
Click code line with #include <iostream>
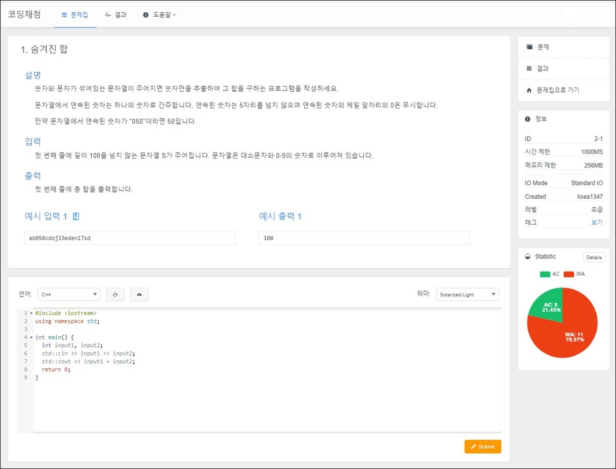click(65, 313)
